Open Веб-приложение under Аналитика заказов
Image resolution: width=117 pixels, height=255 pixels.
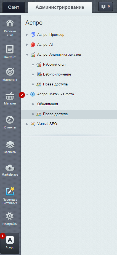[57, 74]
